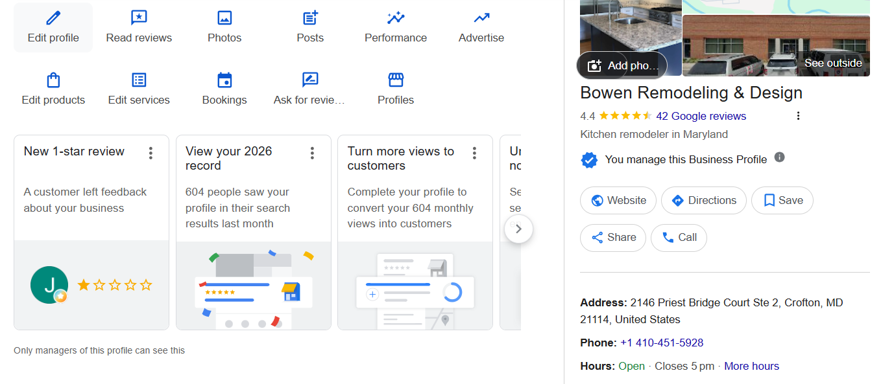Image resolution: width=894 pixels, height=384 pixels.
Task: Click the 4.4 star rating display
Action: (616, 116)
